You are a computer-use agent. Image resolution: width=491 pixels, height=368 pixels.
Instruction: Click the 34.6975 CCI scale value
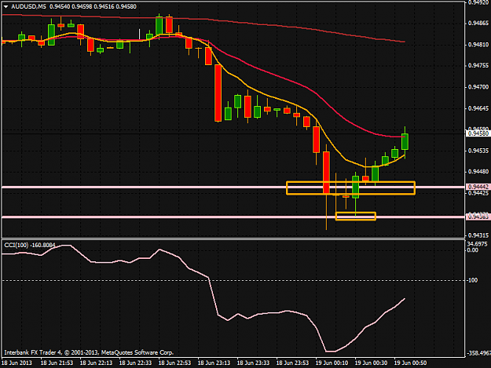477,244
